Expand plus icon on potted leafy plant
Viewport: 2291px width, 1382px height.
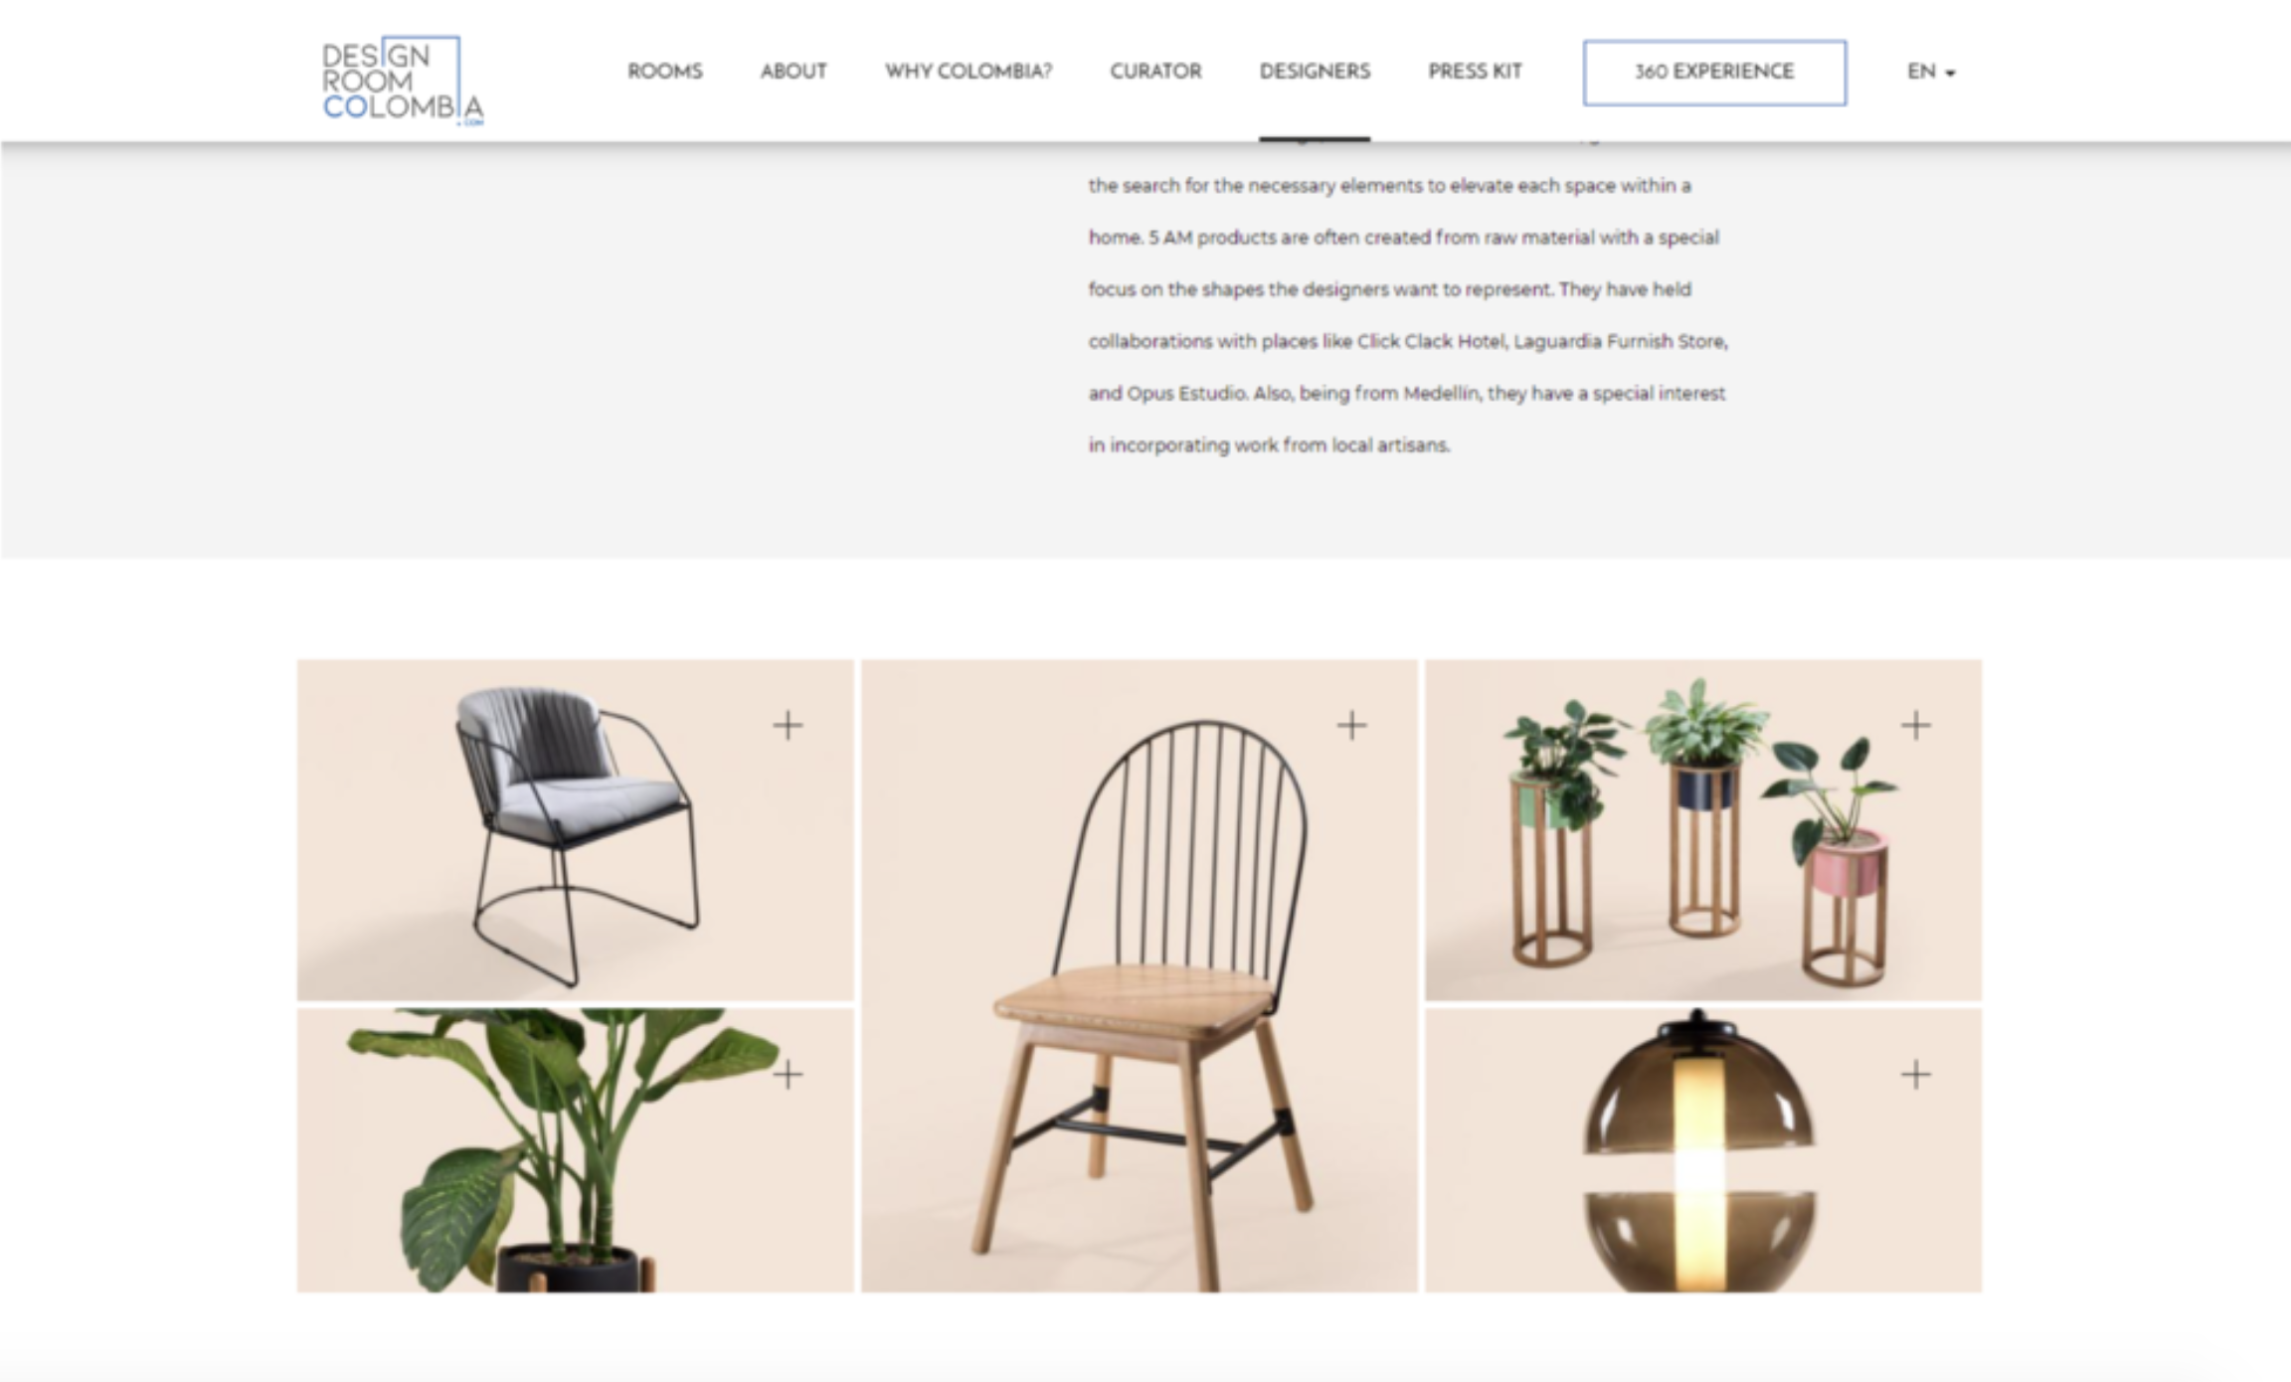pos(788,1074)
